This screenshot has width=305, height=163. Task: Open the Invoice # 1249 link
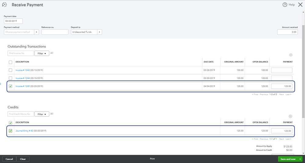click(x=23, y=86)
